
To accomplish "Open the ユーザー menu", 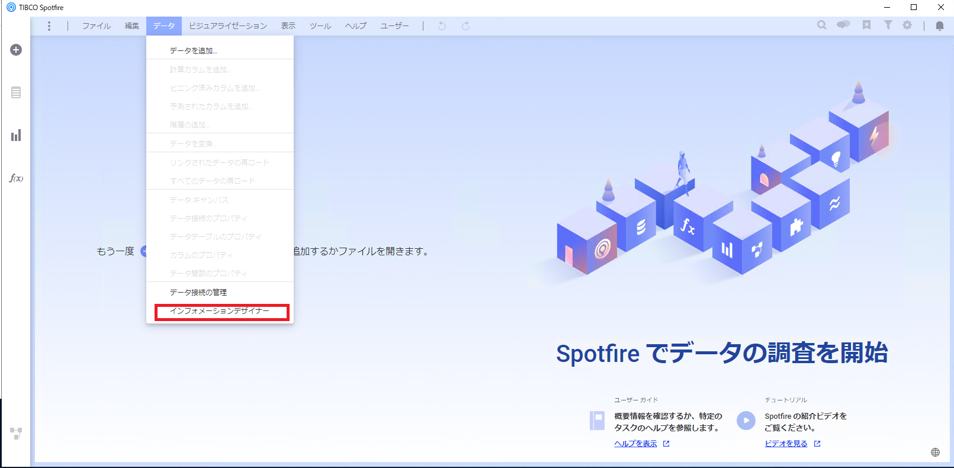I will click(x=395, y=26).
